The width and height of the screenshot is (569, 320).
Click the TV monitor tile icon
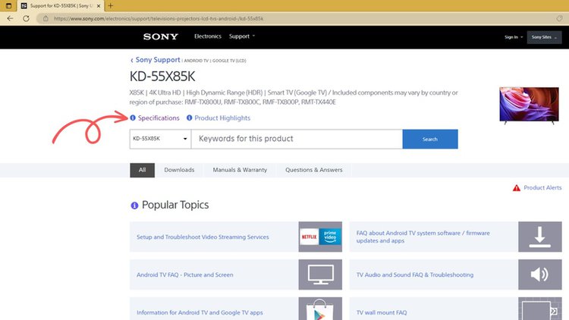click(x=320, y=275)
